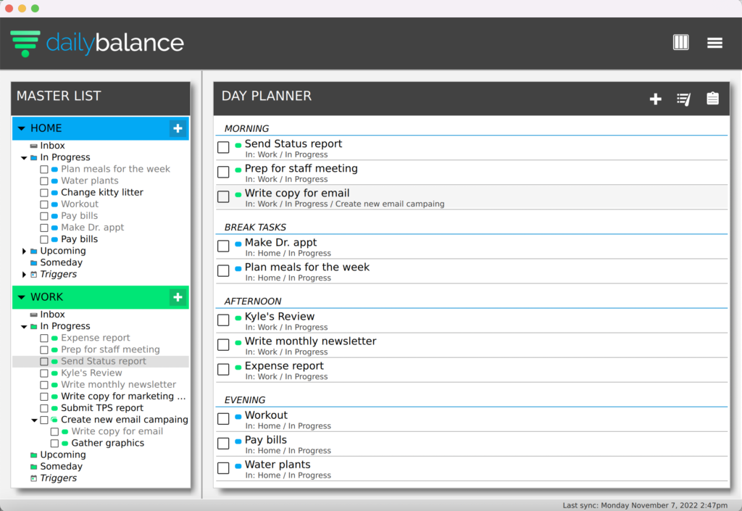
Task: Select the Someday folder under WORK
Action: (61, 467)
